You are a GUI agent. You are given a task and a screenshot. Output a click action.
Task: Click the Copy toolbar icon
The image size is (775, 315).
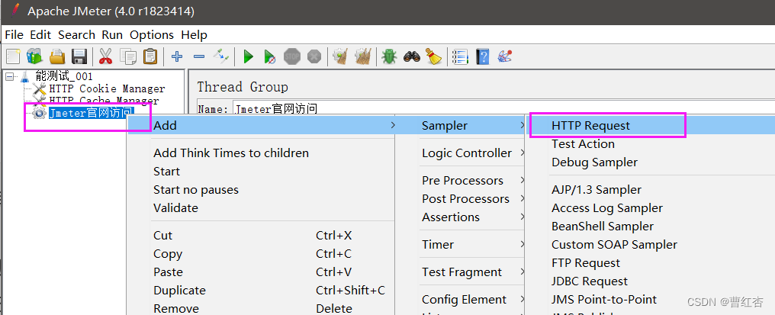[x=128, y=56]
